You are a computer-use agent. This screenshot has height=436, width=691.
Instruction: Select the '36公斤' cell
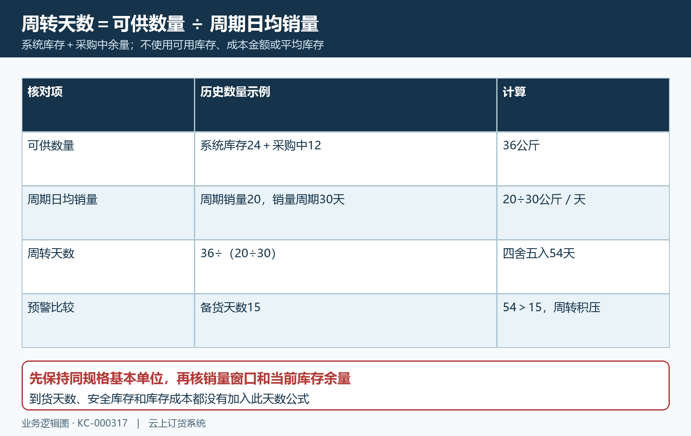click(x=583, y=159)
